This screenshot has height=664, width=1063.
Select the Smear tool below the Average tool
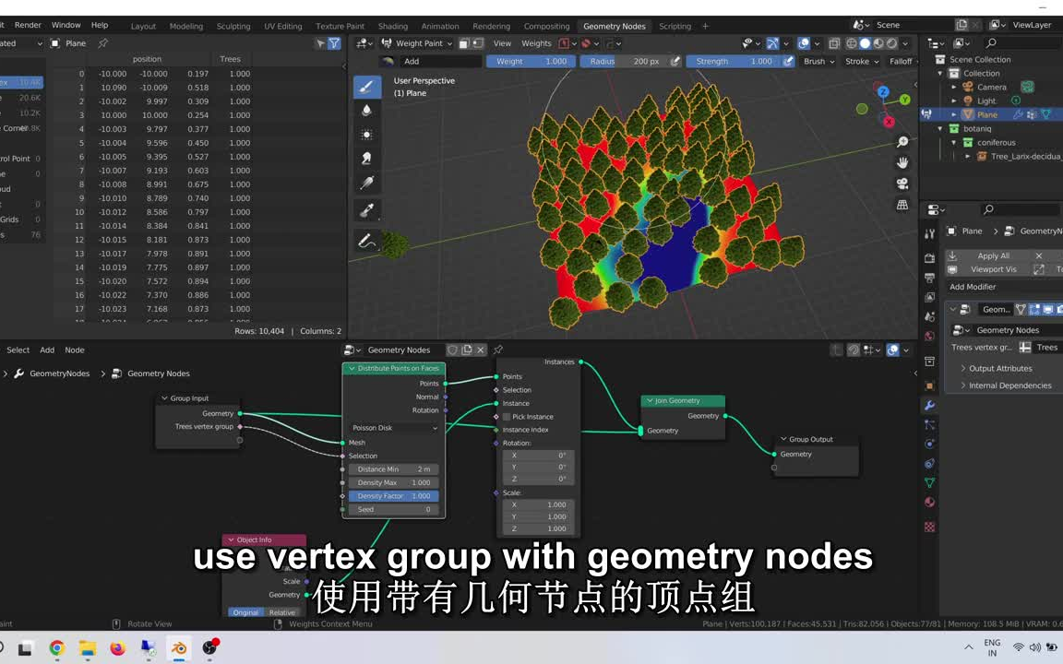pyautogui.click(x=366, y=158)
